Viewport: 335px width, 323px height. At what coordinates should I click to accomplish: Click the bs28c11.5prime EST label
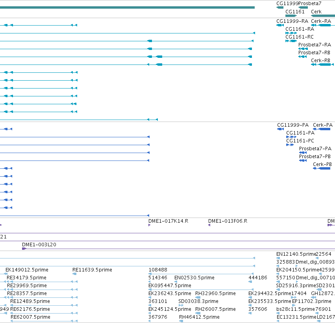pos(296,309)
